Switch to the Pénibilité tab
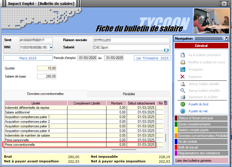This screenshot has width=232, height=167. (x=129, y=94)
